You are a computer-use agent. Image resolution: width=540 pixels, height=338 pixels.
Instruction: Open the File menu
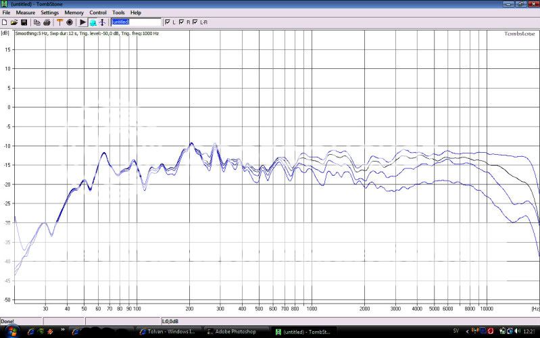(x=6, y=13)
